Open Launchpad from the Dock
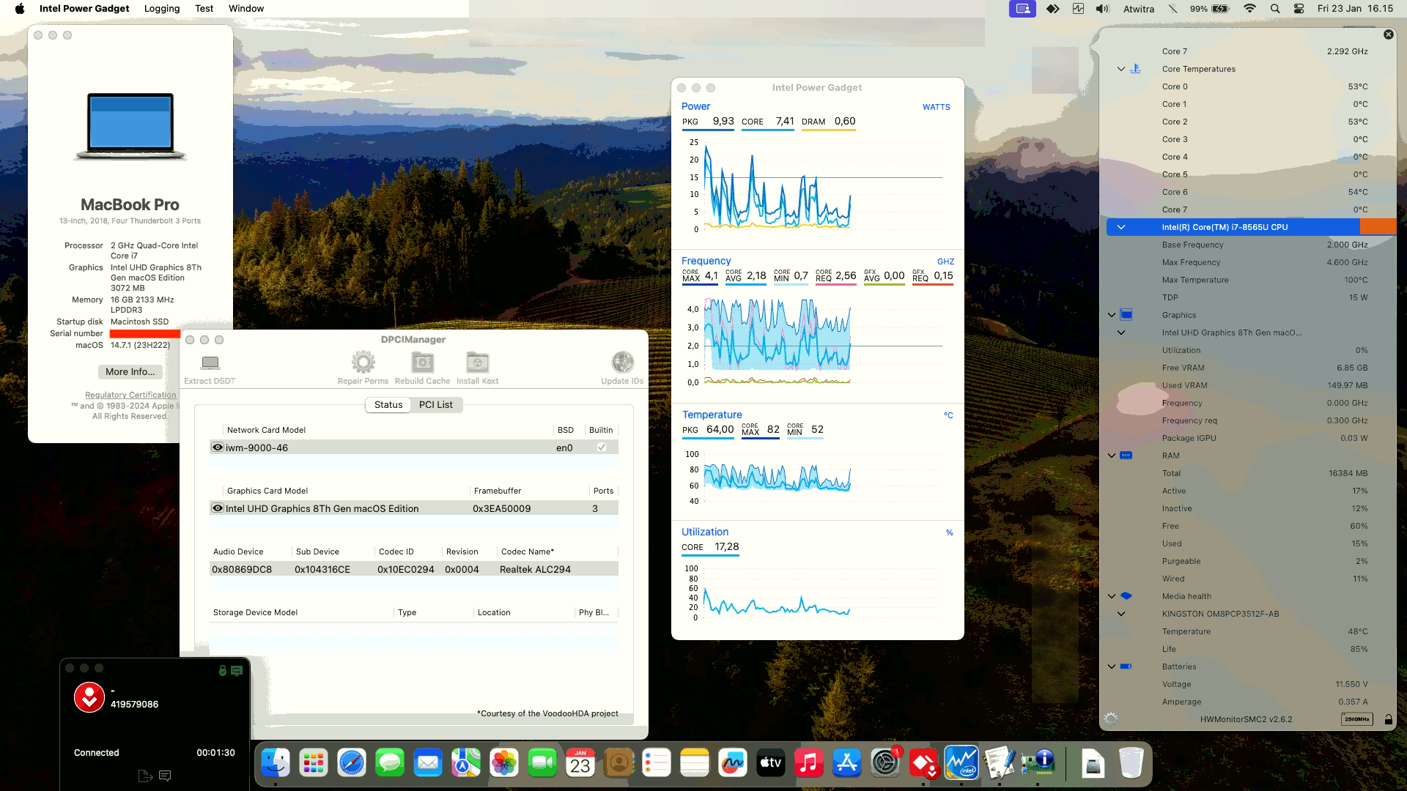Image resolution: width=1407 pixels, height=791 pixels. [314, 764]
